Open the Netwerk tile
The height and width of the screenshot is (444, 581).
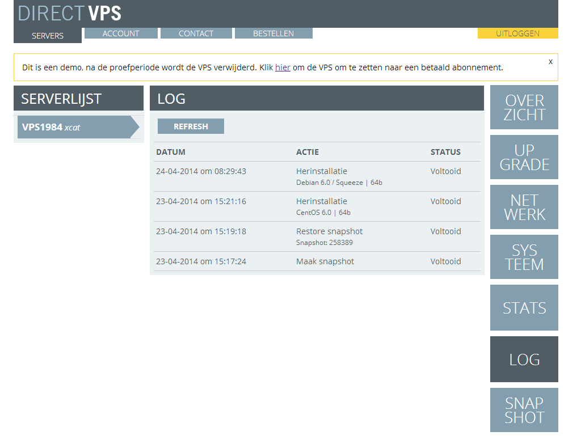tap(524, 207)
